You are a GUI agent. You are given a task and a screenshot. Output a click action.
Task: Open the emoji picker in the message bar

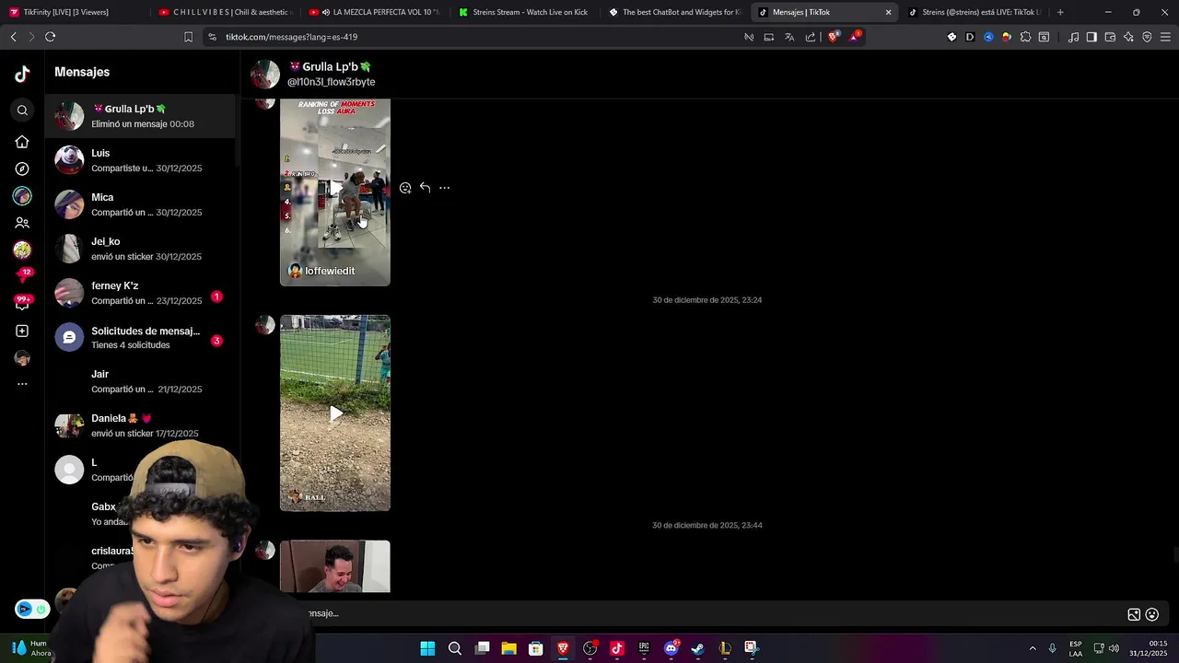tap(1151, 614)
